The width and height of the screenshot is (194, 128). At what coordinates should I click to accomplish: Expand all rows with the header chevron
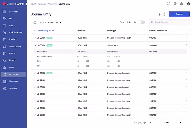[x=35, y=30]
